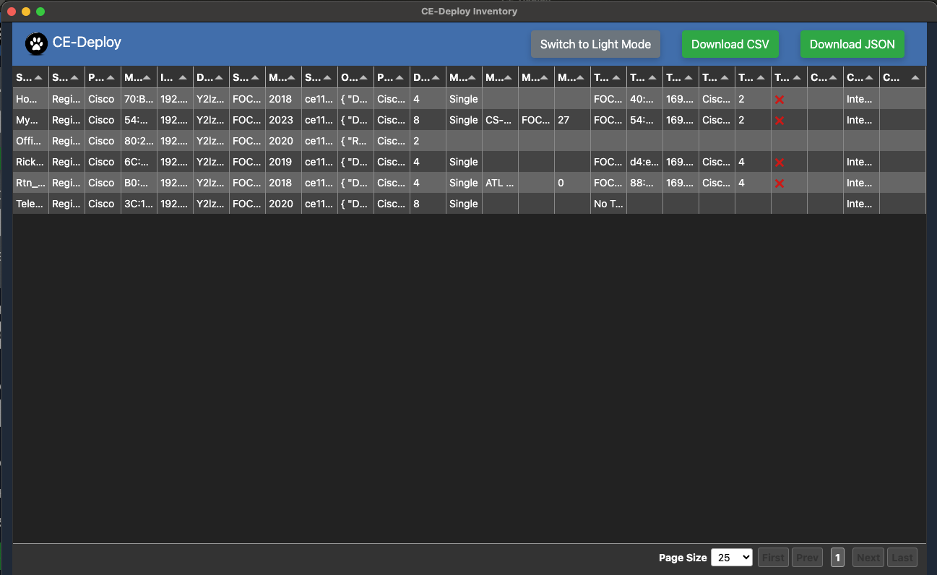Switch to Light Mode

[595, 44]
